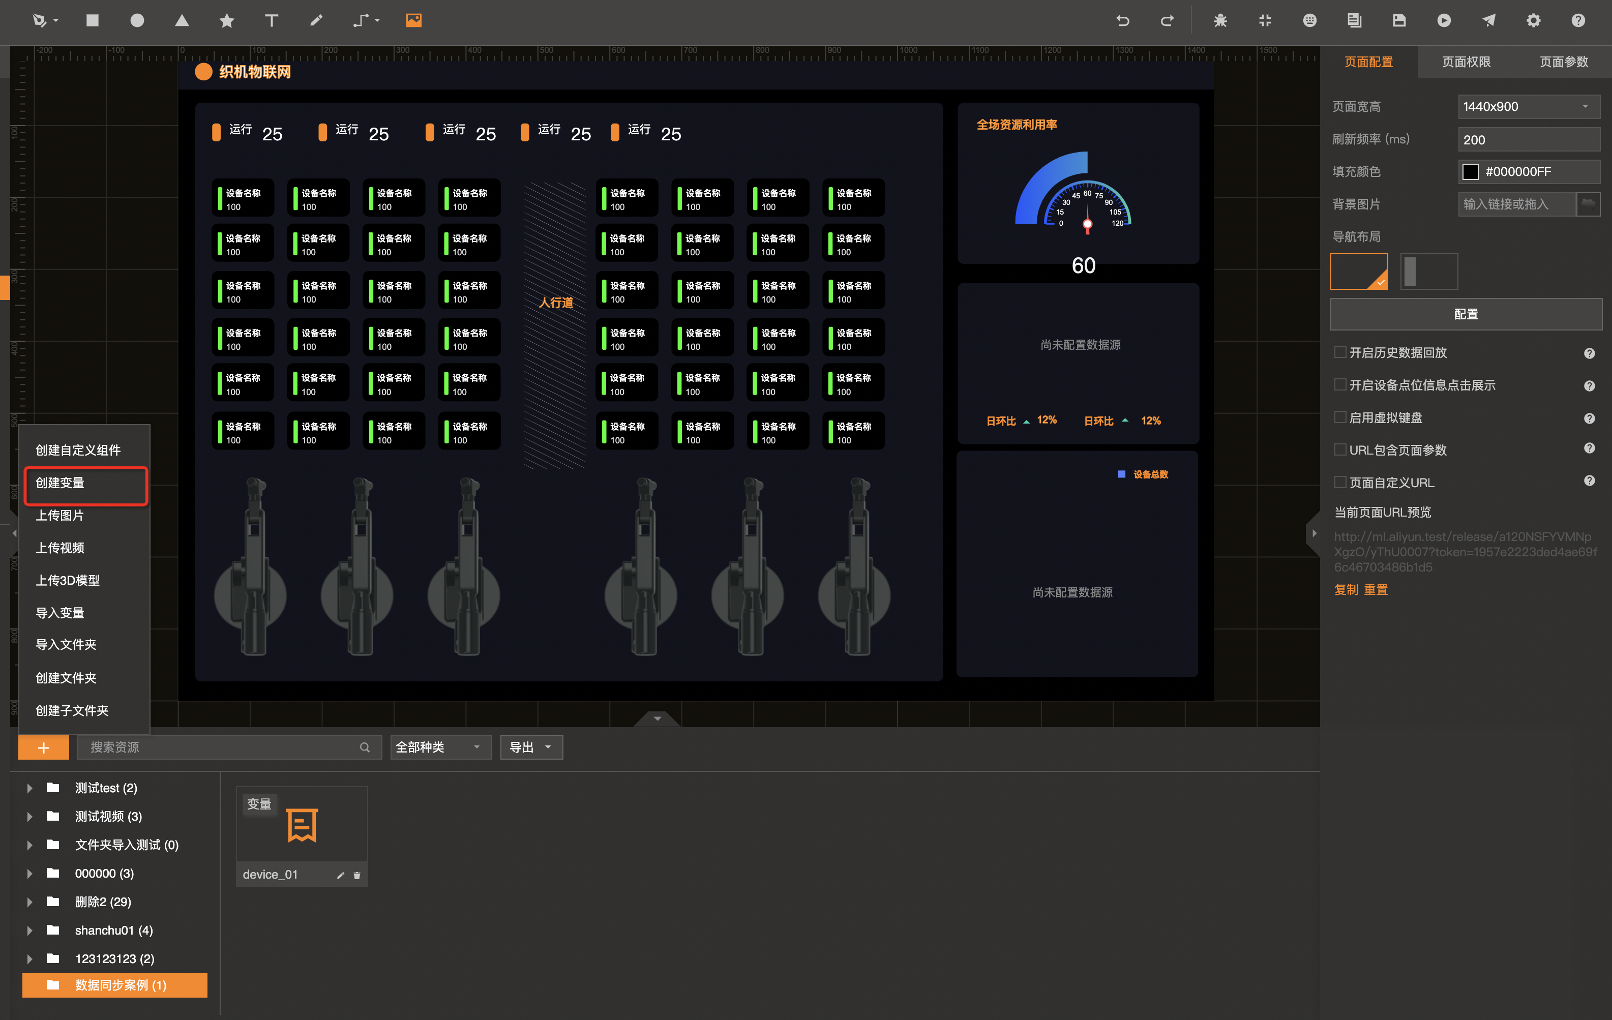Select the pencil drawing tool
This screenshot has height=1020, width=1612.
pyautogui.click(x=316, y=21)
